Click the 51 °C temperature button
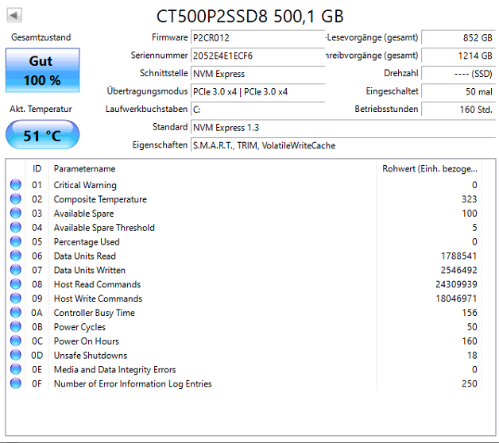 click(42, 134)
